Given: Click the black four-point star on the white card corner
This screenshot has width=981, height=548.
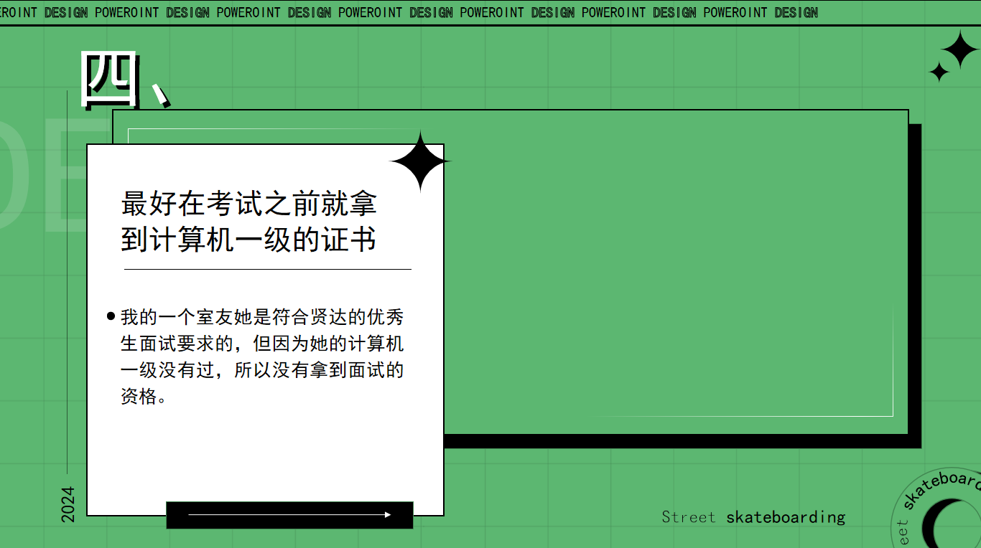Looking at the screenshot, I should [420, 161].
